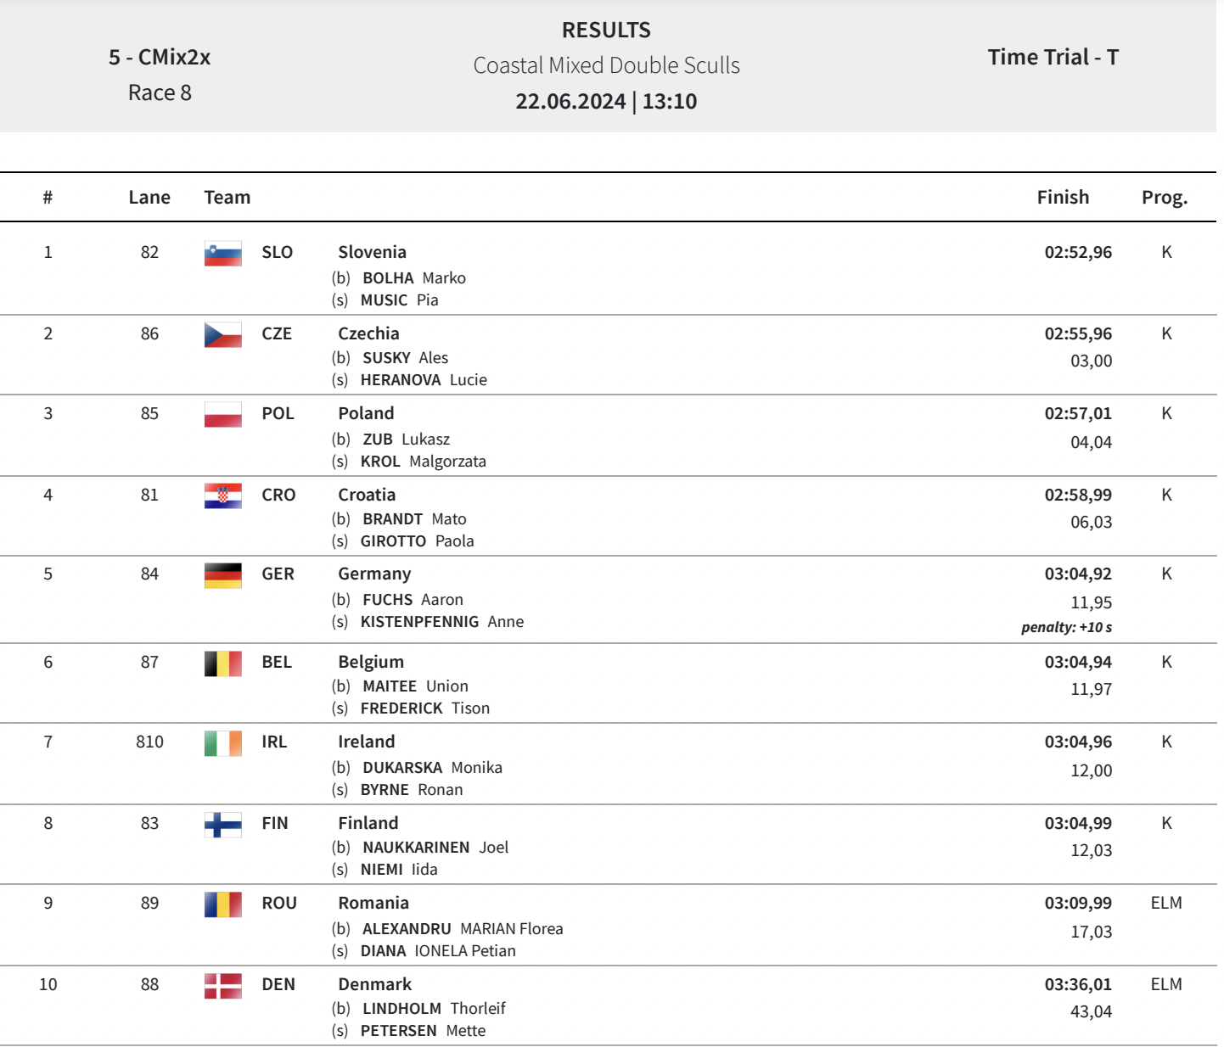This screenshot has height=1047, width=1224.
Task: Click the Prog. column header
Action: coord(1165,198)
